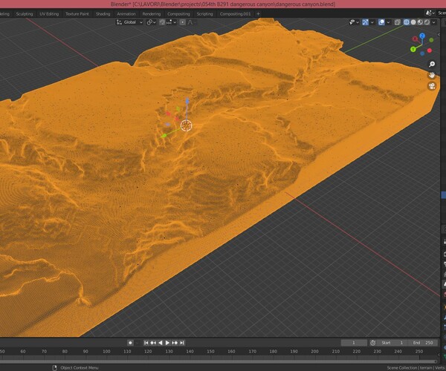The width and height of the screenshot is (446, 371).
Task: Click the Scene Collection | terrain status text
Action: click(410, 367)
